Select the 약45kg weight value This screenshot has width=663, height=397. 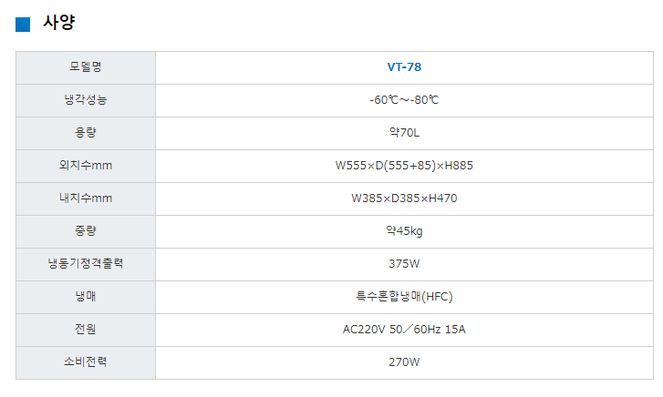[404, 230]
